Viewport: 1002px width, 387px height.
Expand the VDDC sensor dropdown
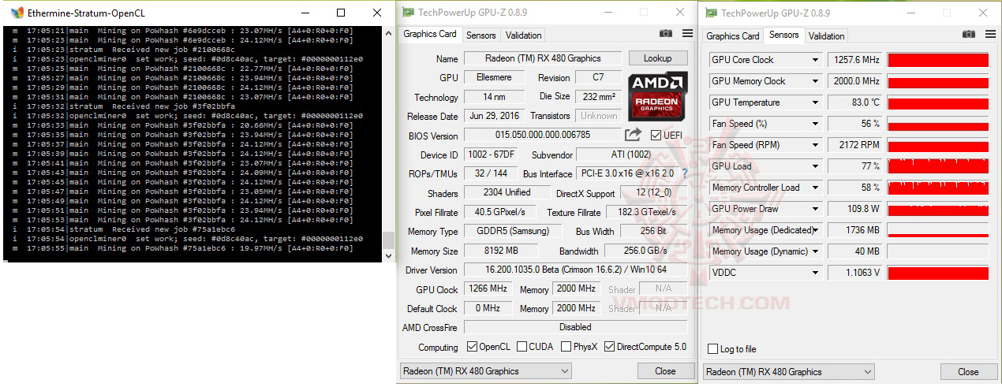point(816,273)
